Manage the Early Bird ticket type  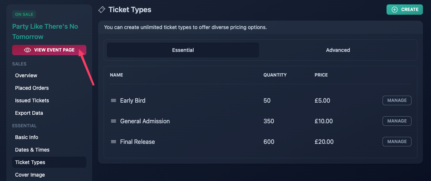(x=397, y=100)
